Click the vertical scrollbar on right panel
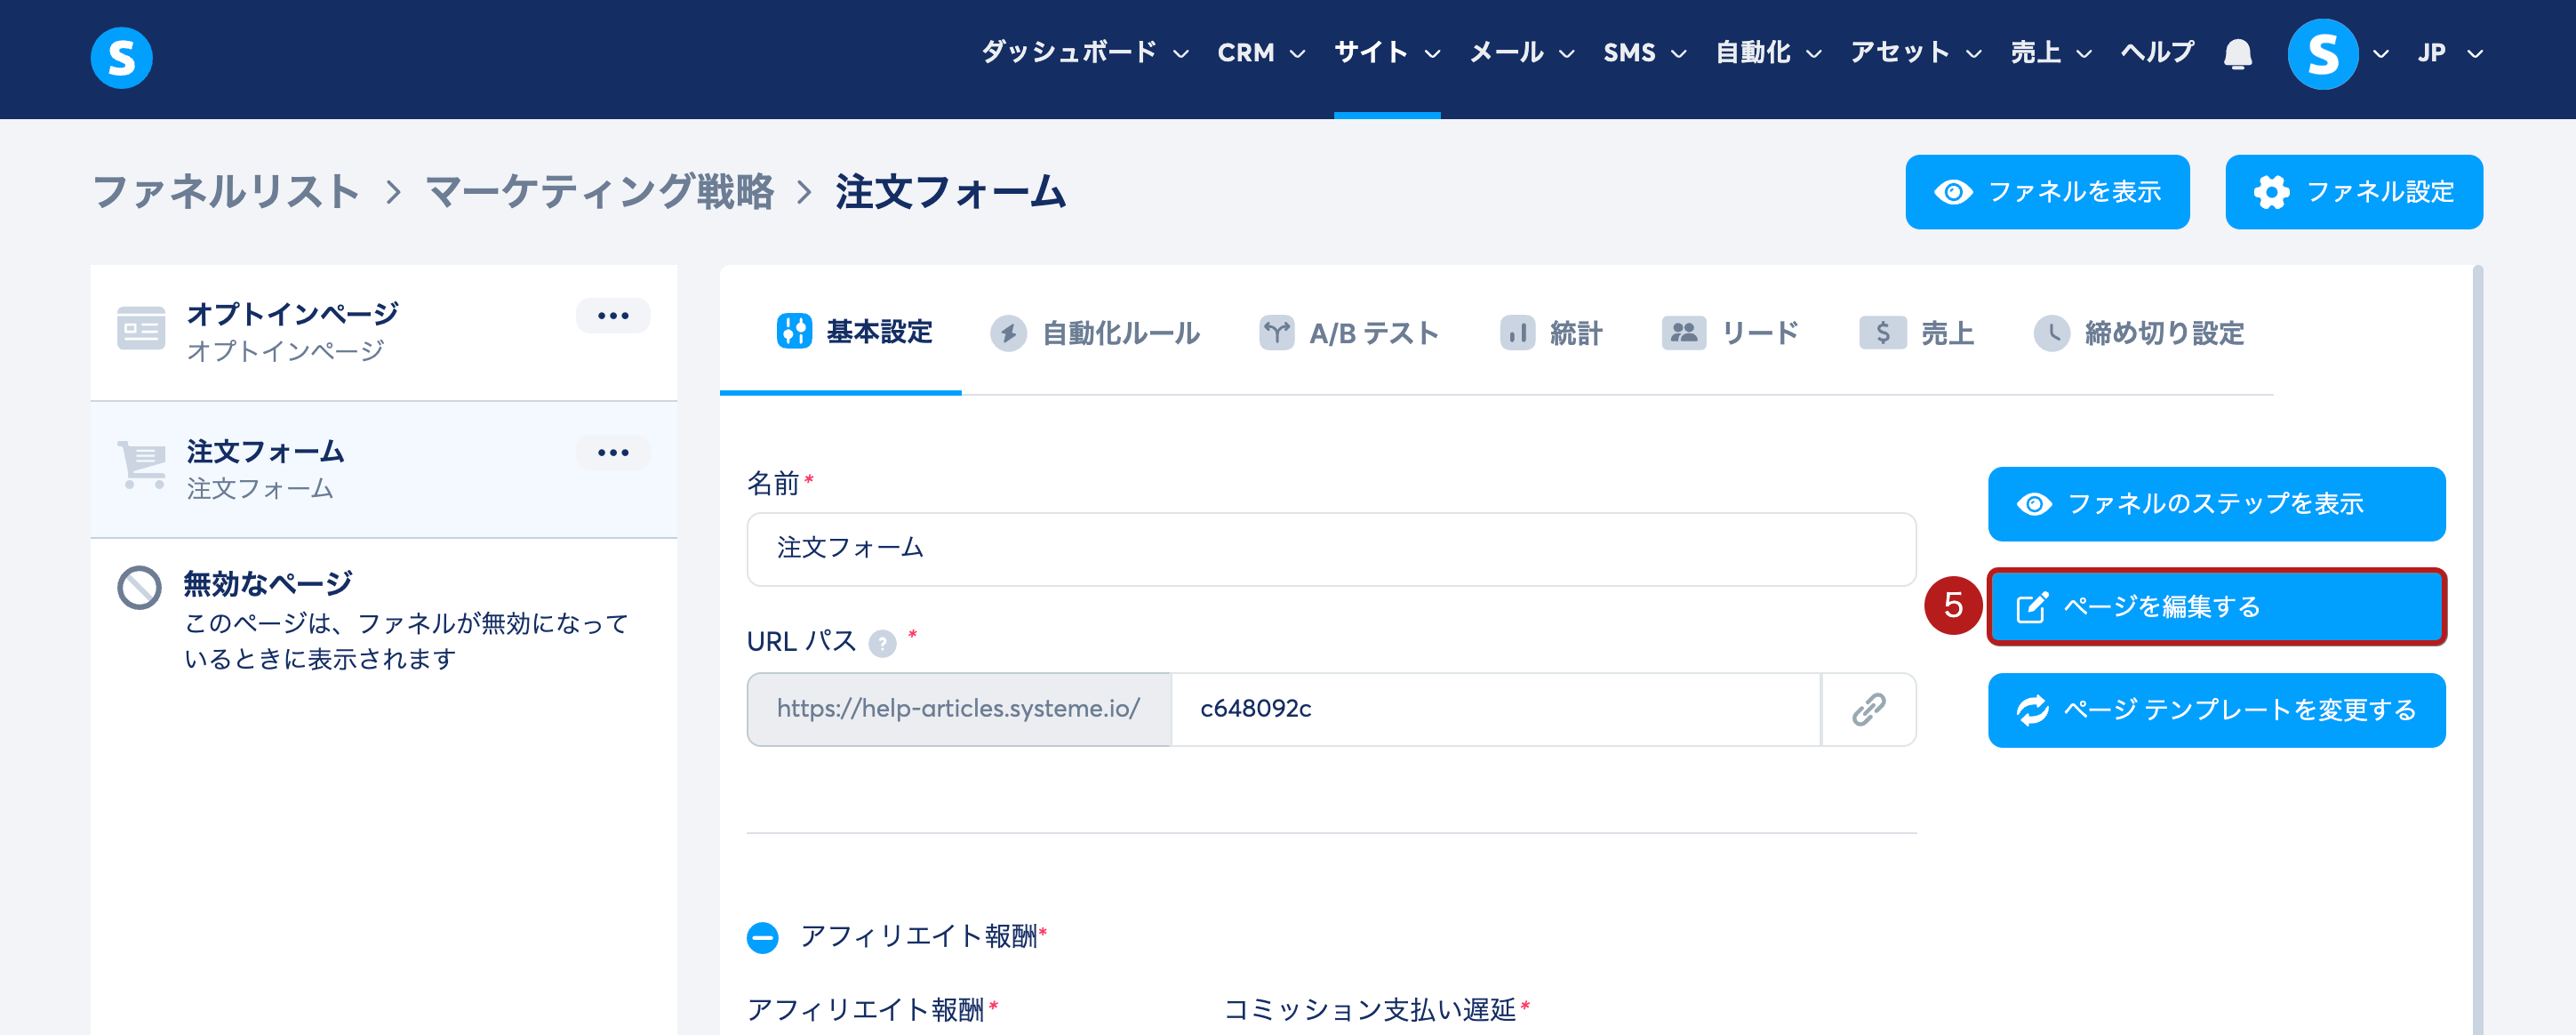Image resolution: width=2576 pixels, height=1035 pixels. coord(2478,650)
